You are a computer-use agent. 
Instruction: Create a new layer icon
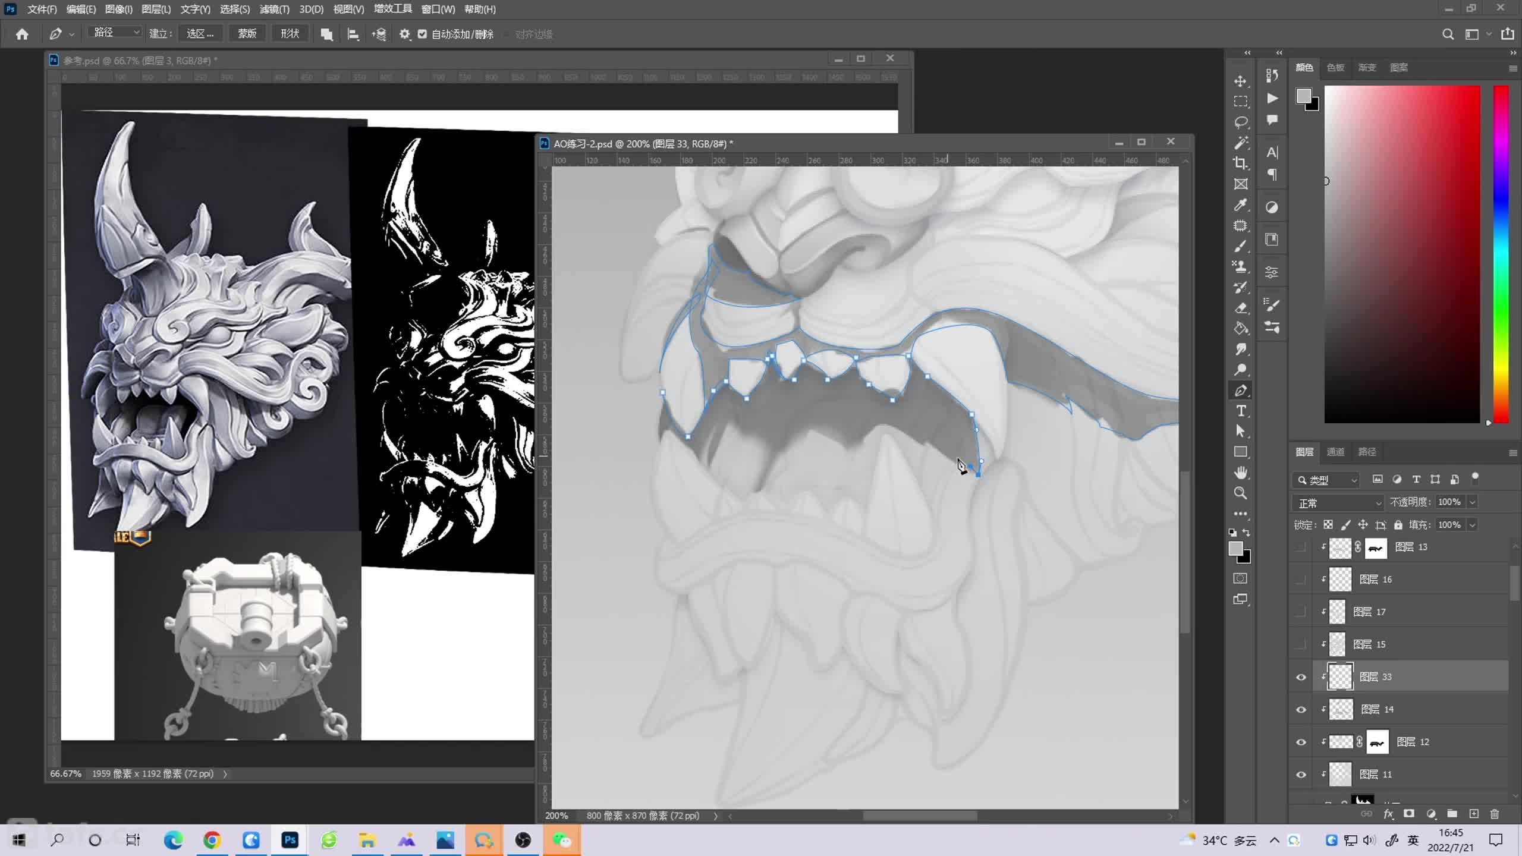(1473, 814)
